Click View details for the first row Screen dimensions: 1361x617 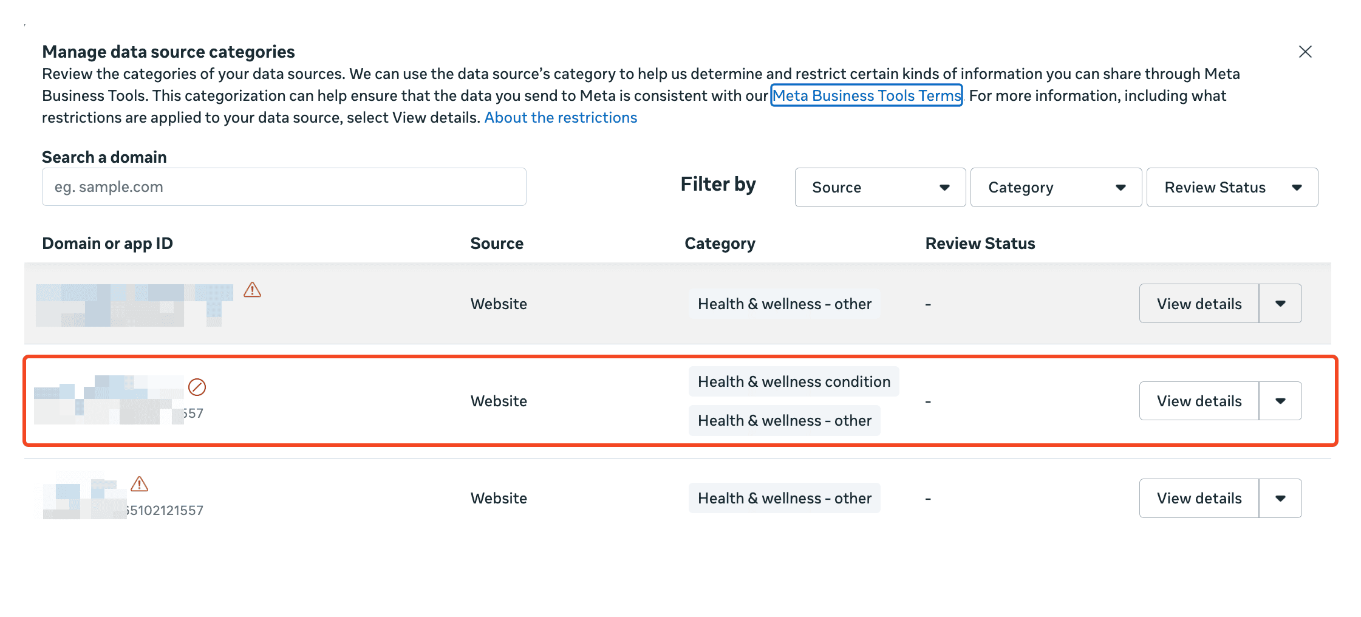(1198, 304)
